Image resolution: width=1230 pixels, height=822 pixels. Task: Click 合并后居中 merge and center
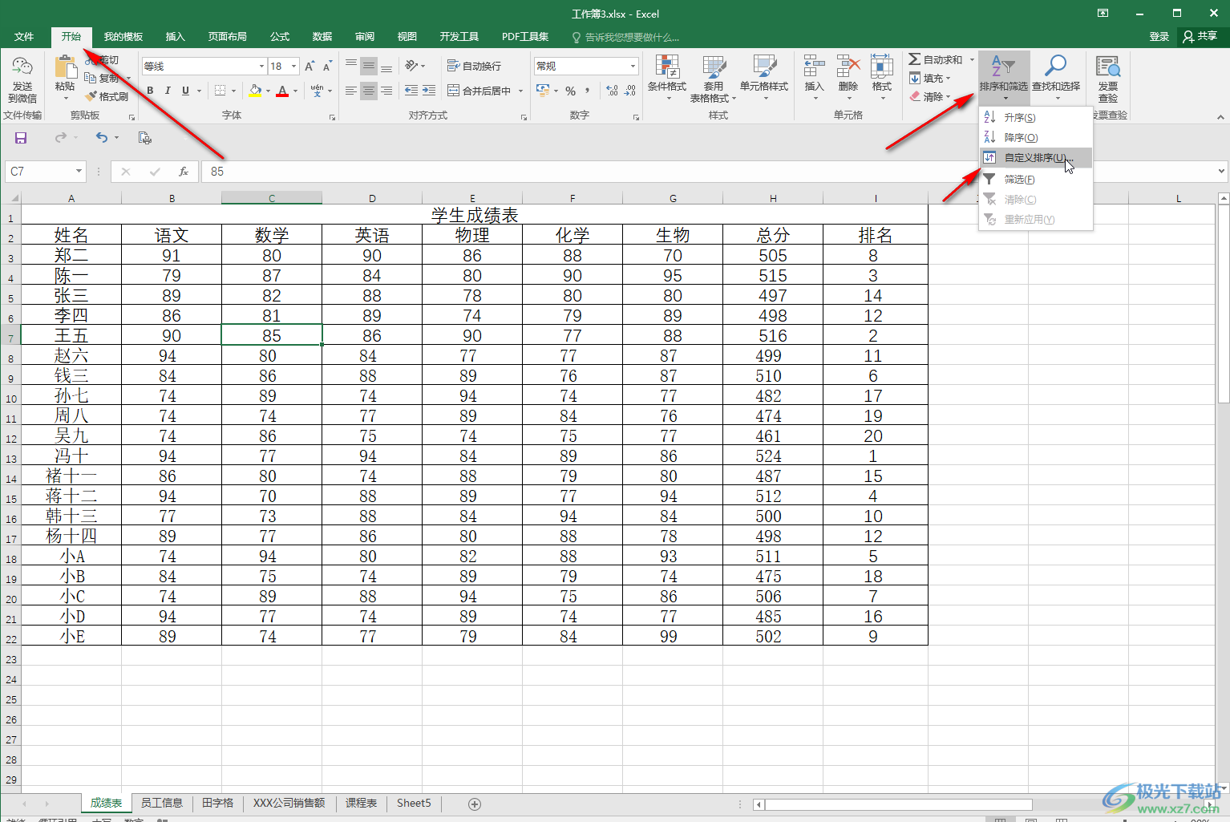tap(479, 91)
